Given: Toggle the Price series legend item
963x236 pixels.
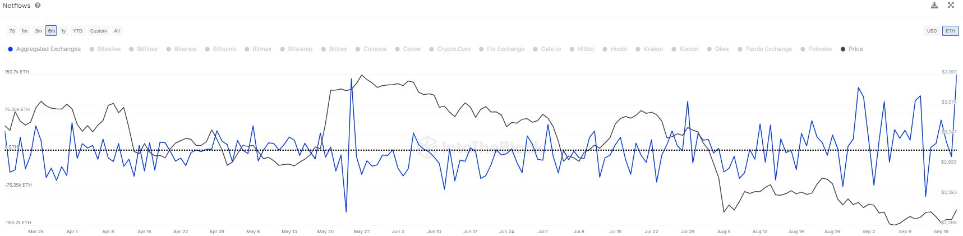Looking at the screenshot, I should point(855,49).
